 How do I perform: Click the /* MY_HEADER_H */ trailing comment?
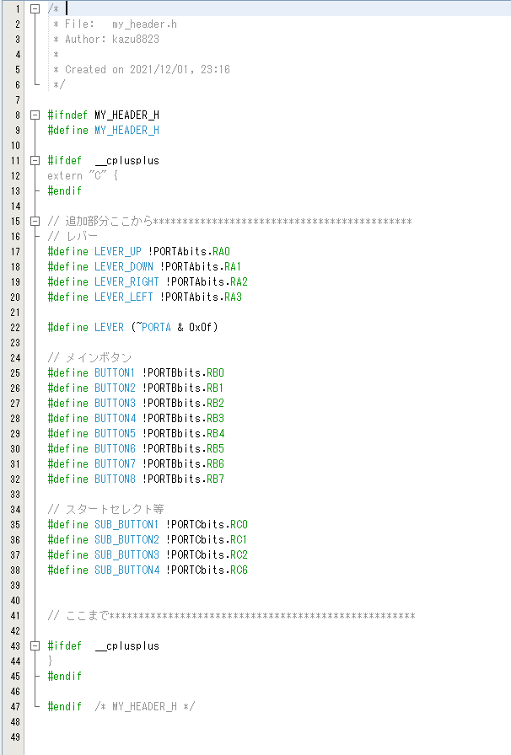(x=145, y=706)
